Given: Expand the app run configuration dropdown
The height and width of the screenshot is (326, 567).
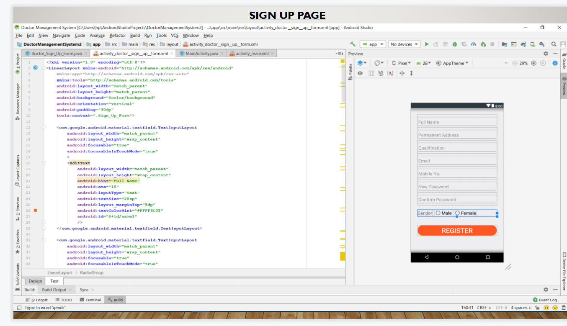Looking at the screenshot, I should [373, 44].
